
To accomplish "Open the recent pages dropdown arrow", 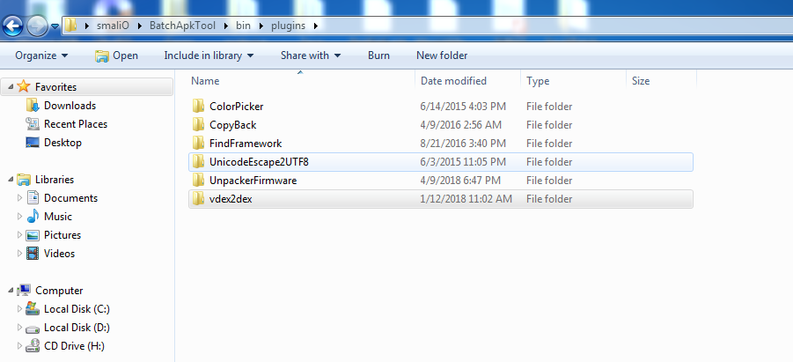I will (x=55, y=26).
